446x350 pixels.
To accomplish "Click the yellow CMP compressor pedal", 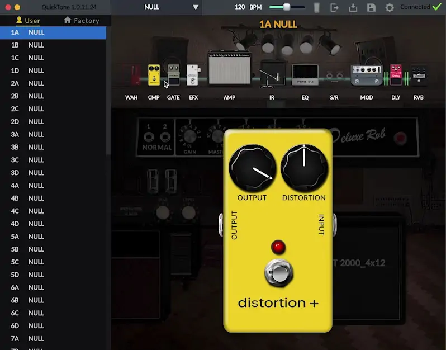I will (x=154, y=75).
